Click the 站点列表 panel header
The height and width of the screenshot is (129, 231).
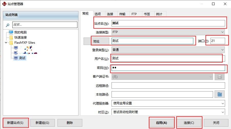[x=41, y=16]
